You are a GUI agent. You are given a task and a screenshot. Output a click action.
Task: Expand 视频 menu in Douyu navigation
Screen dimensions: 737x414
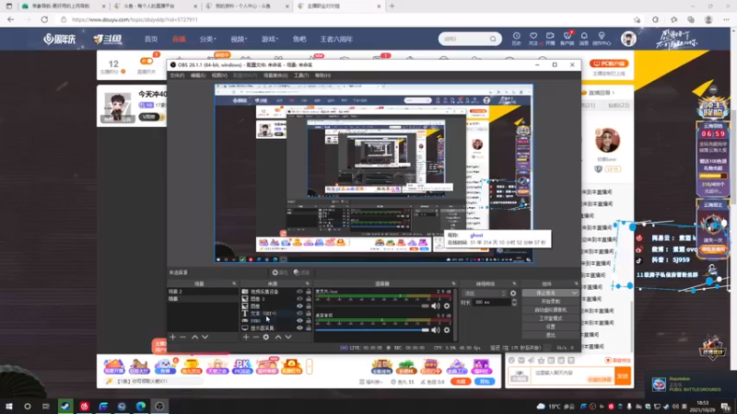coord(239,39)
